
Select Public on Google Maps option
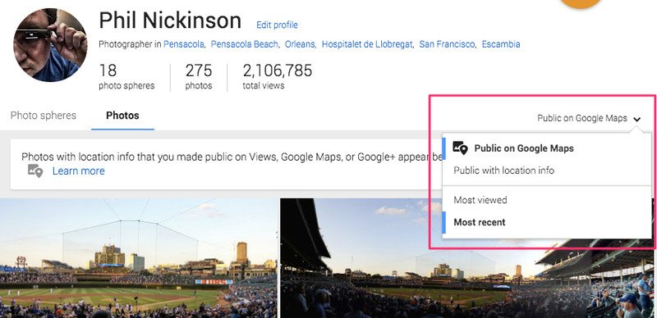pos(524,148)
